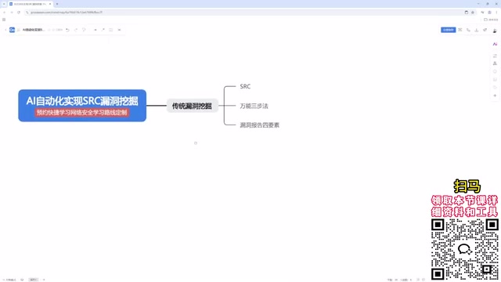This screenshot has height=282, width=501.
Task: Click the download export icon
Action: coord(477,30)
